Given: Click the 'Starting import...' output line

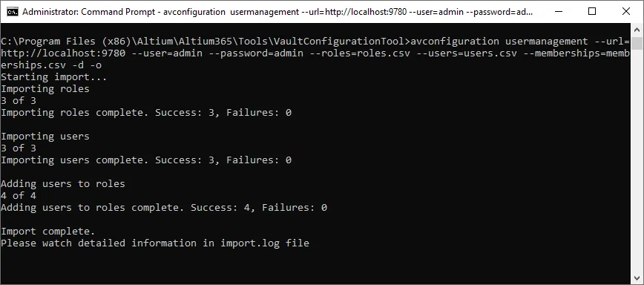Looking at the screenshot, I should click(54, 76).
